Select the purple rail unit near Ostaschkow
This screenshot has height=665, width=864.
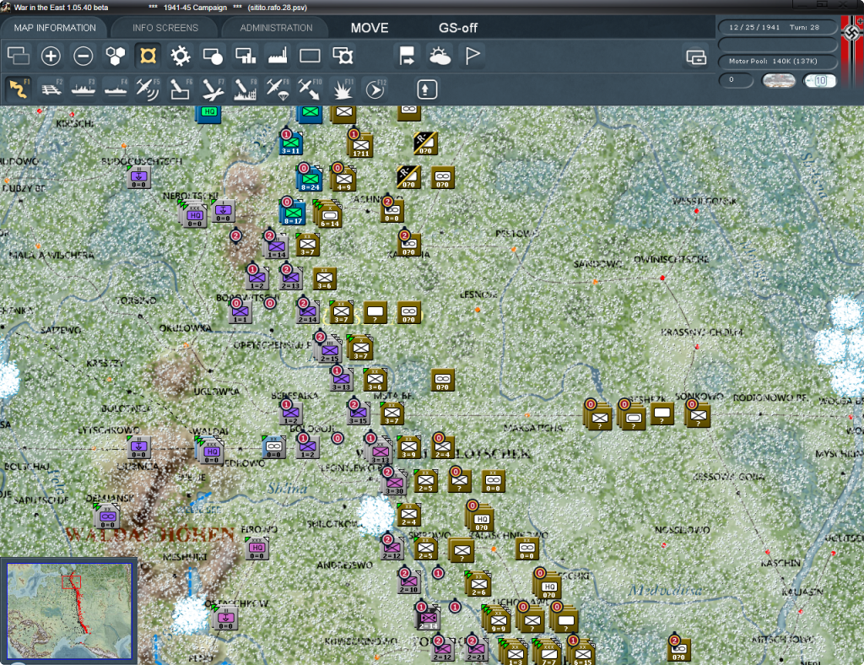[224, 619]
